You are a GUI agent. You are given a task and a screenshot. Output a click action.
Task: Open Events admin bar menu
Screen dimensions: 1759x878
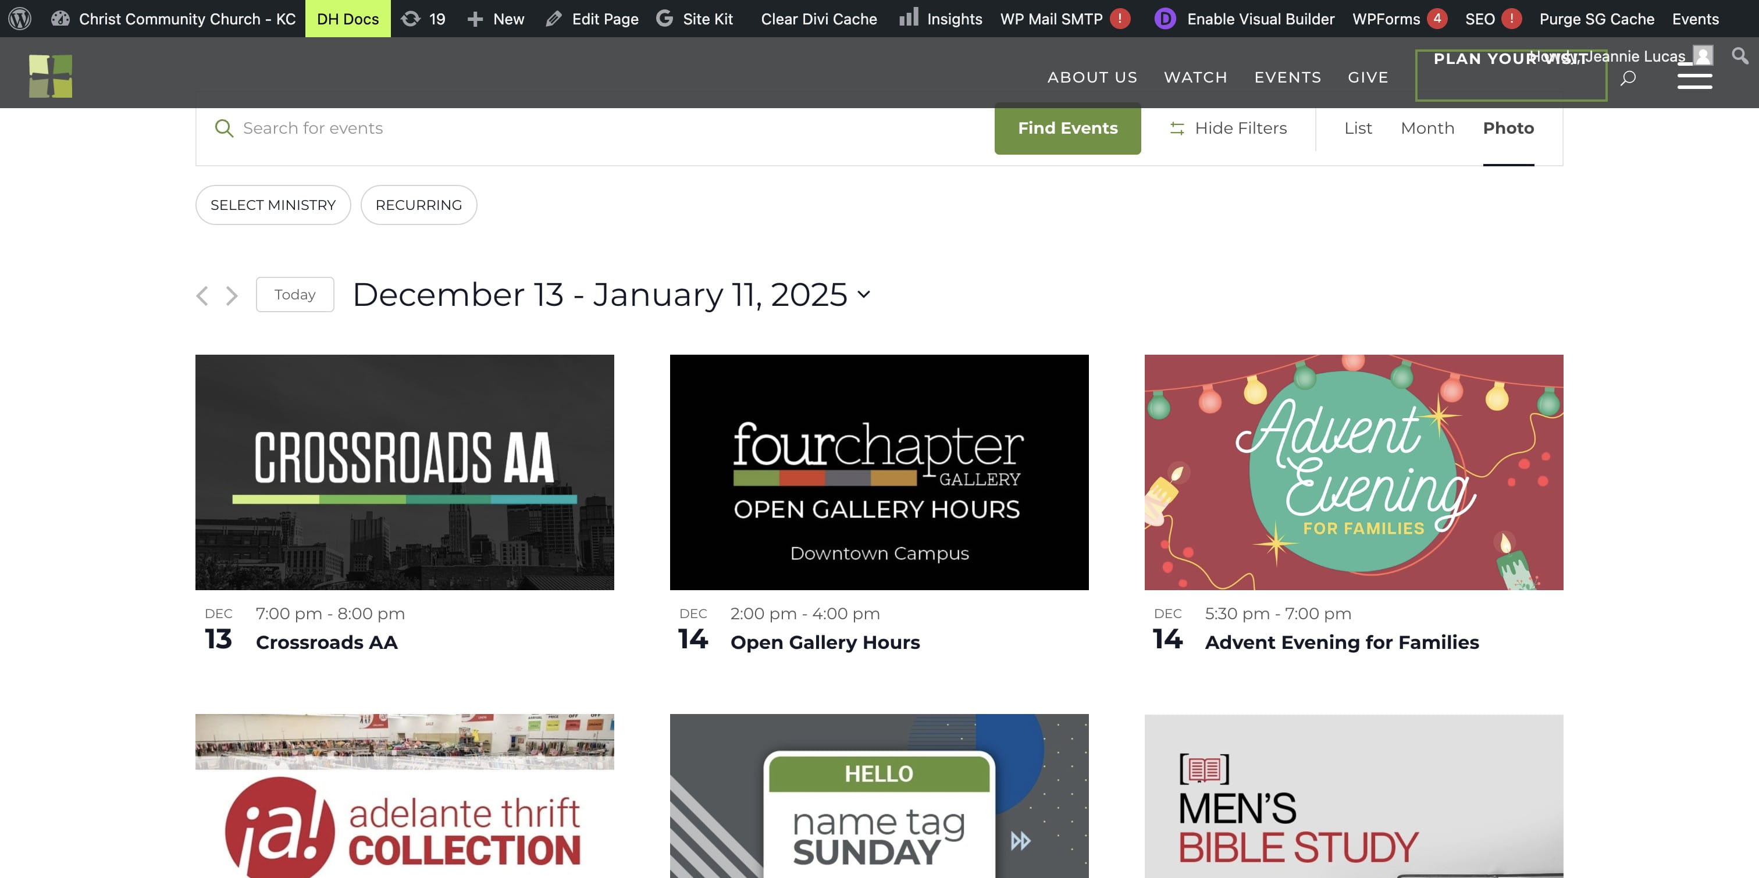[x=1696, y=19]
